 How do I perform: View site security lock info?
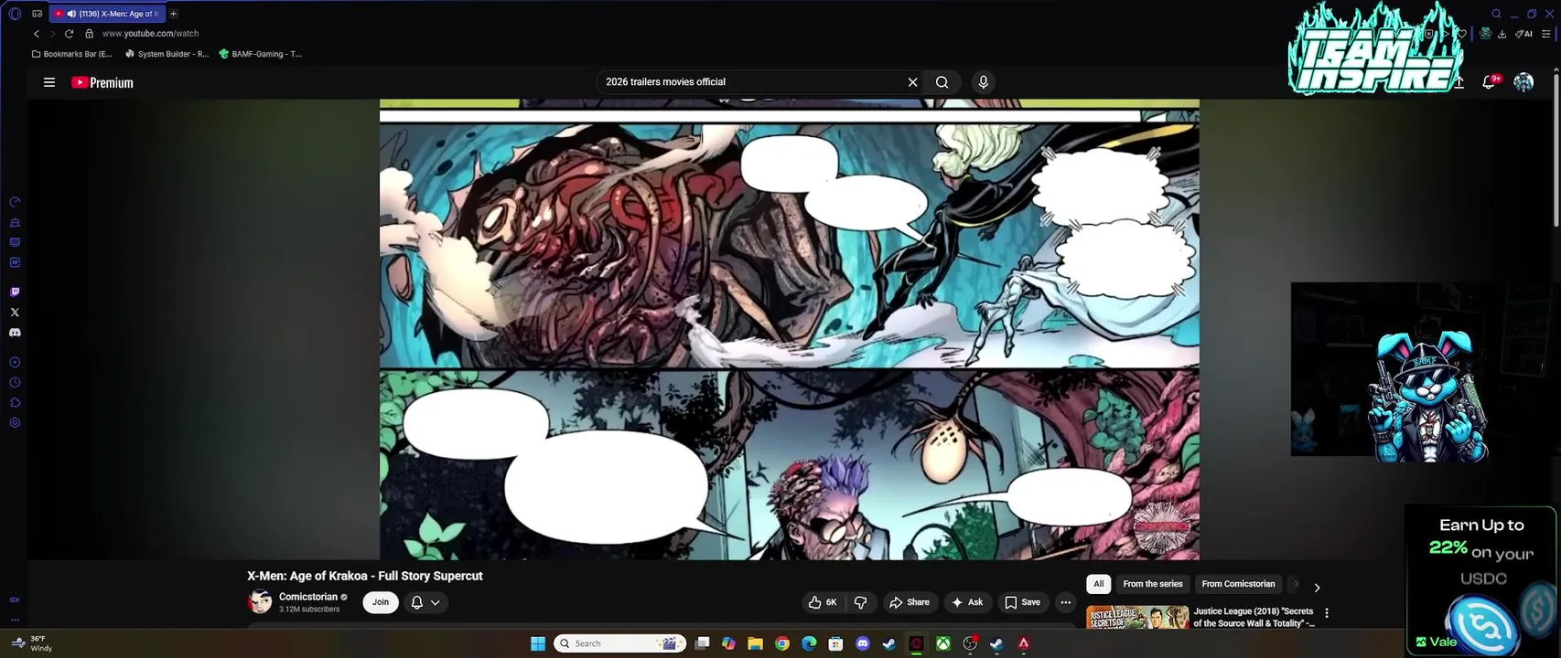click(x=89, y=34)
